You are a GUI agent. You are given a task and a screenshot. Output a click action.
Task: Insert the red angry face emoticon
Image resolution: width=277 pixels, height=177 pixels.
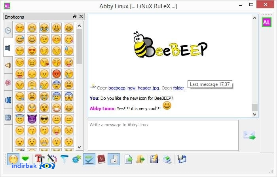coord(57,74)
